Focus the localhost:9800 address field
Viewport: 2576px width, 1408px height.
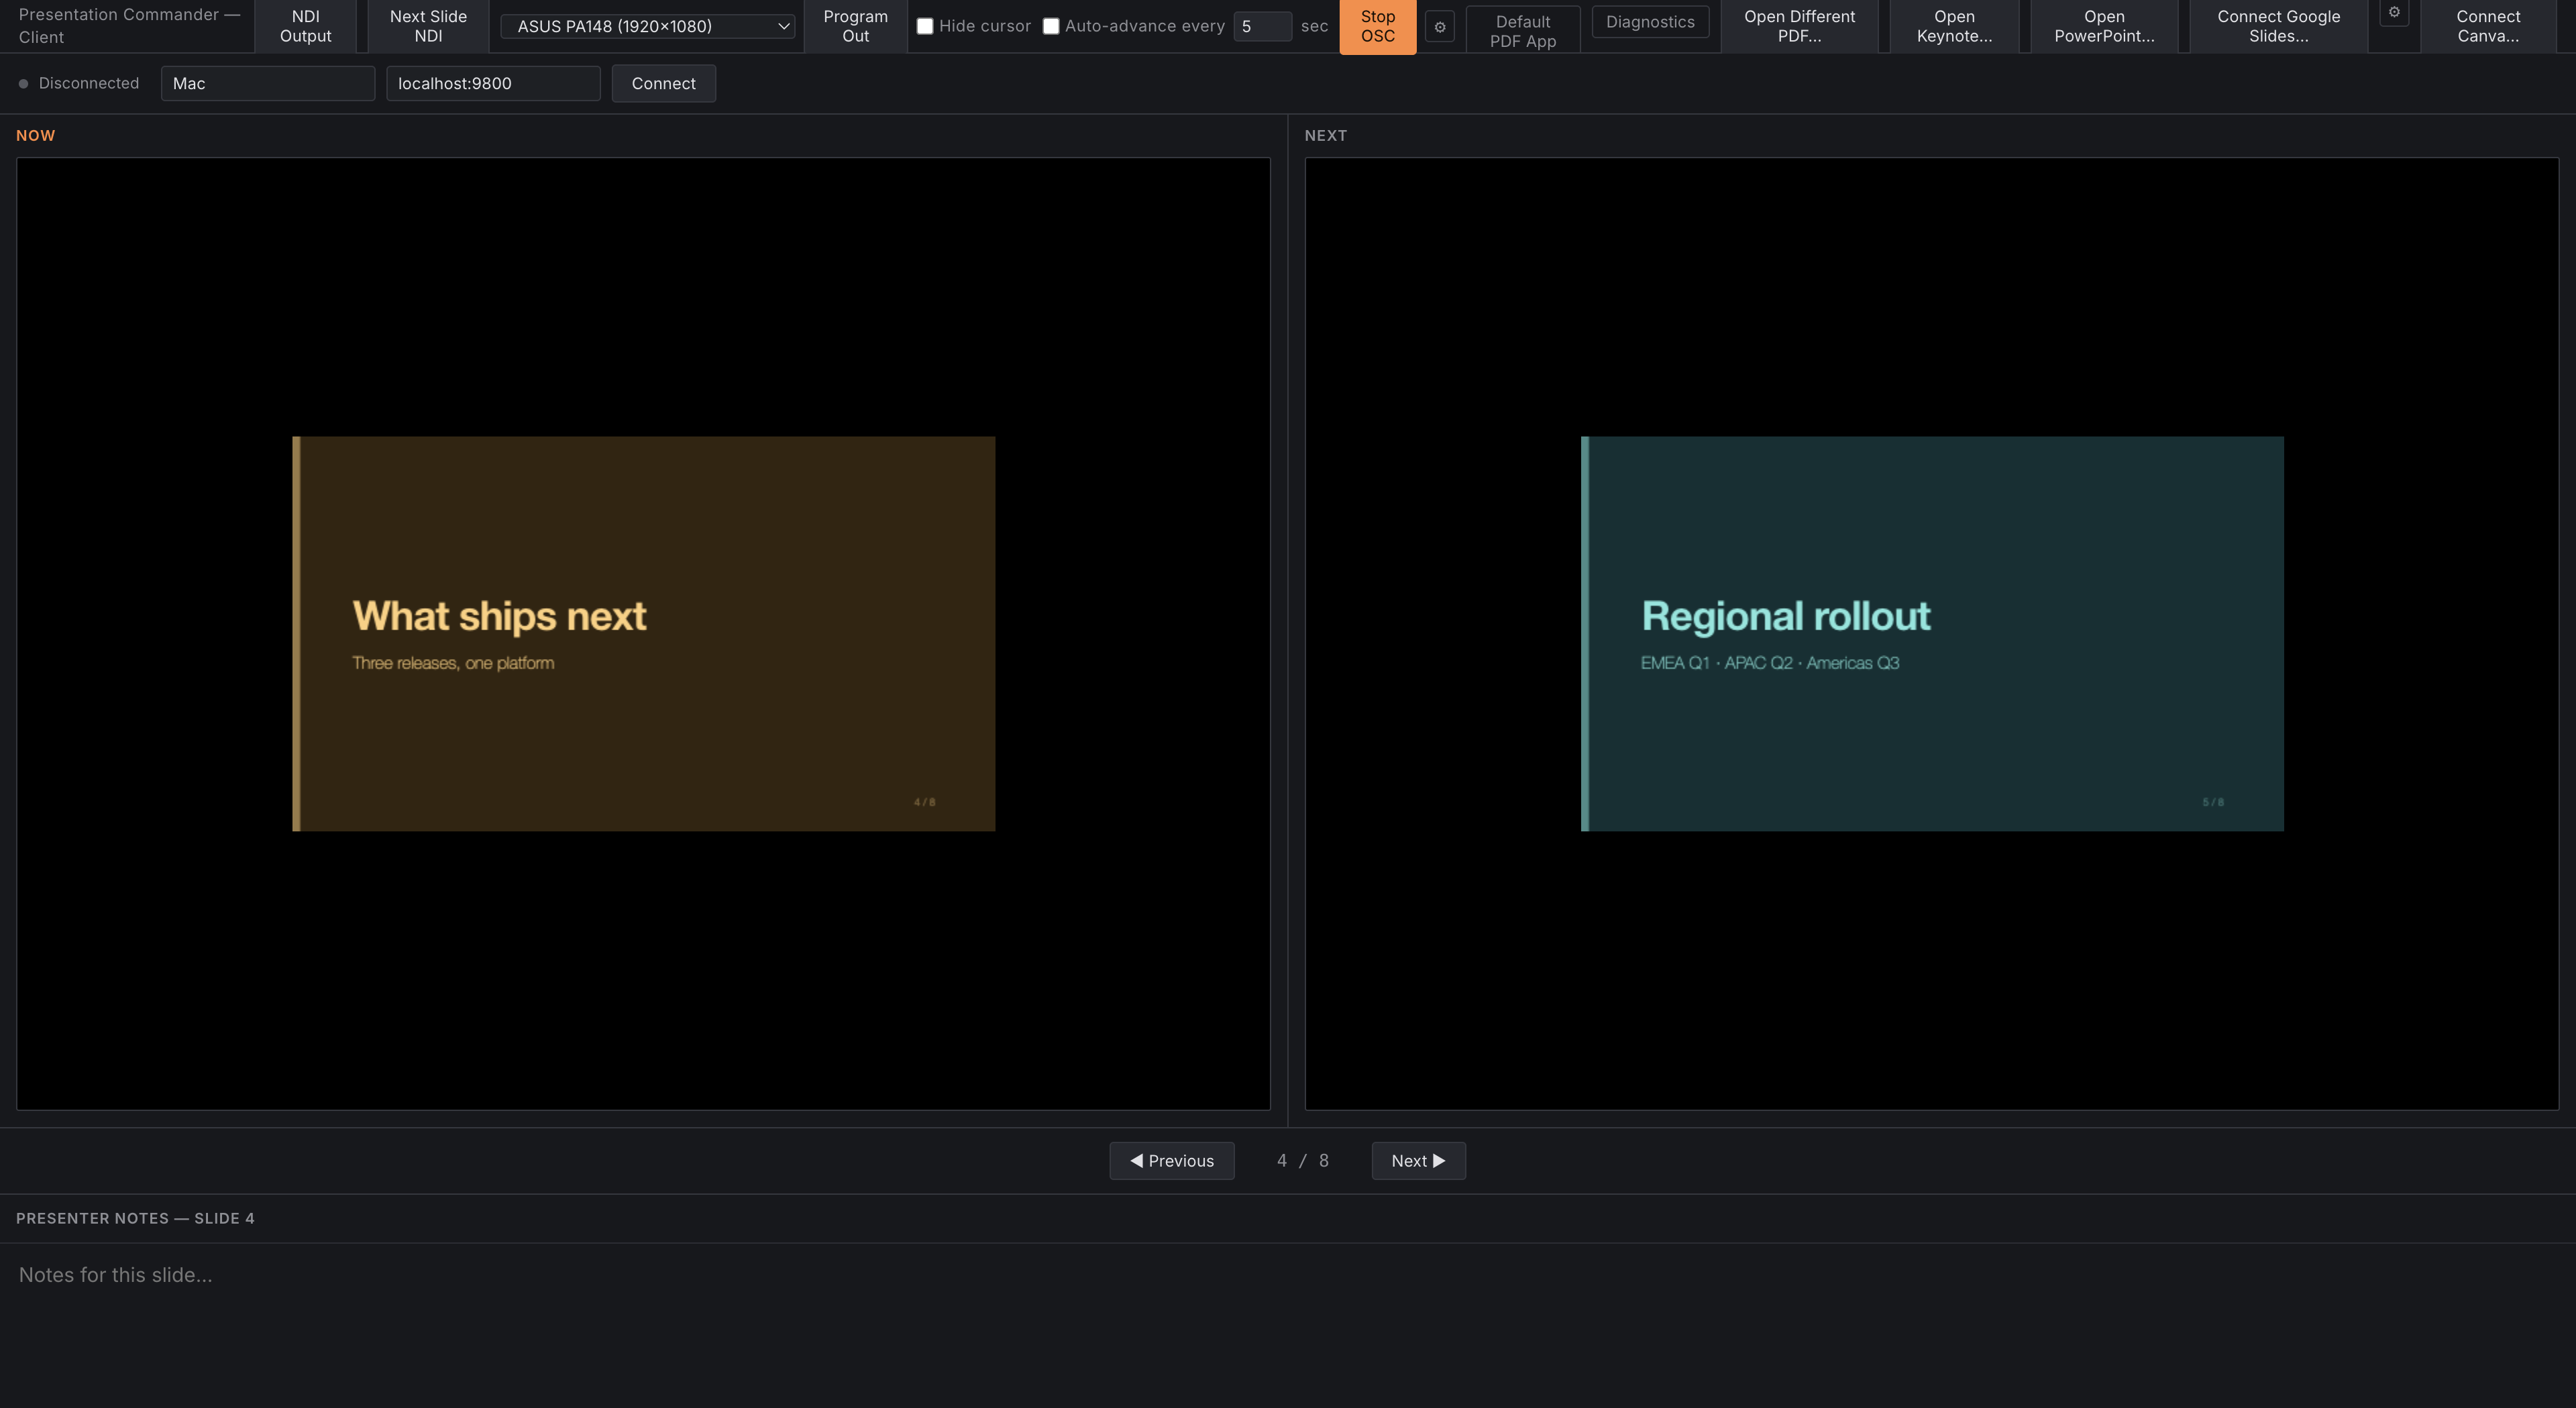tap(493, 83)
